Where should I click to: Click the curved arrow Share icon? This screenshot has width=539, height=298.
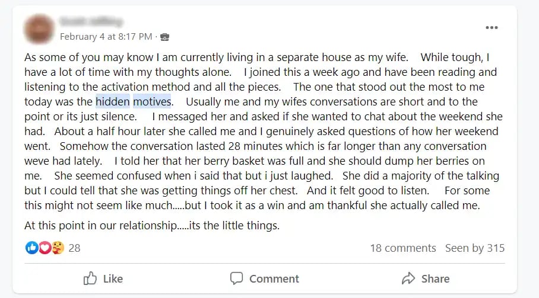(408, 278)
